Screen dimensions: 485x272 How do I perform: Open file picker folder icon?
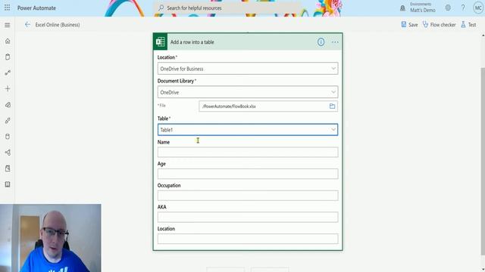click(332, 107)
